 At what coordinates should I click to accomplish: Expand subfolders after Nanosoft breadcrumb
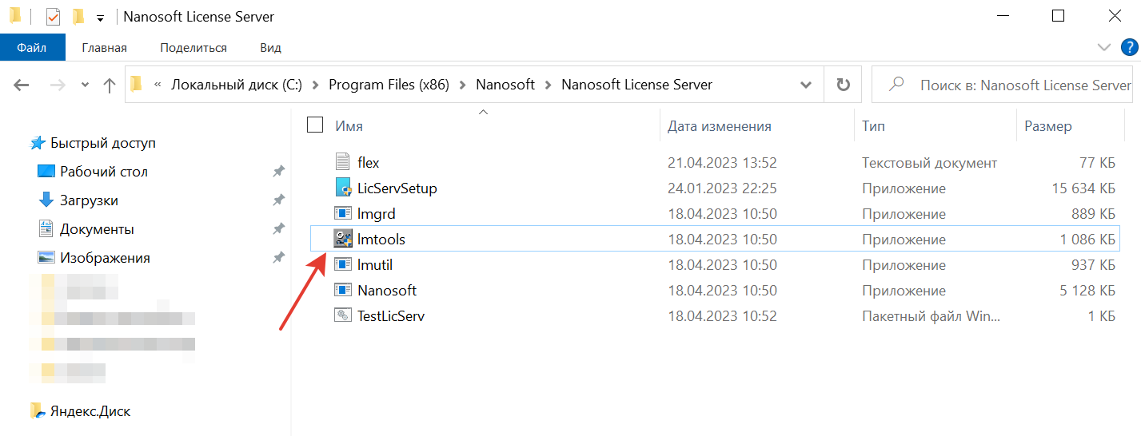click(549, 84)
